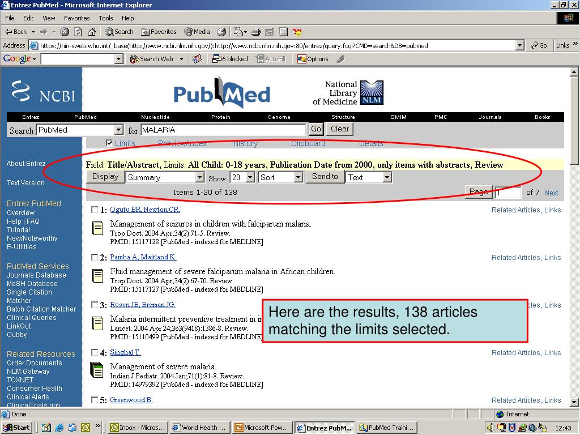The width and height of the screenshot is (580, 435).
Task: Click the IE Refresh toolbar icon
Action: click(78, 32)
